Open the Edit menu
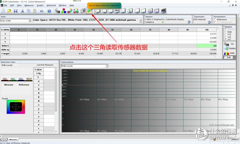 coord(12,5)
